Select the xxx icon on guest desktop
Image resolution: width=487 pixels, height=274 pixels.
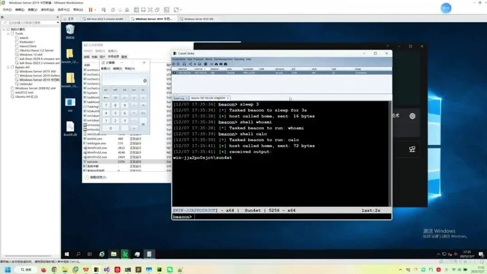tap(70, 104)
